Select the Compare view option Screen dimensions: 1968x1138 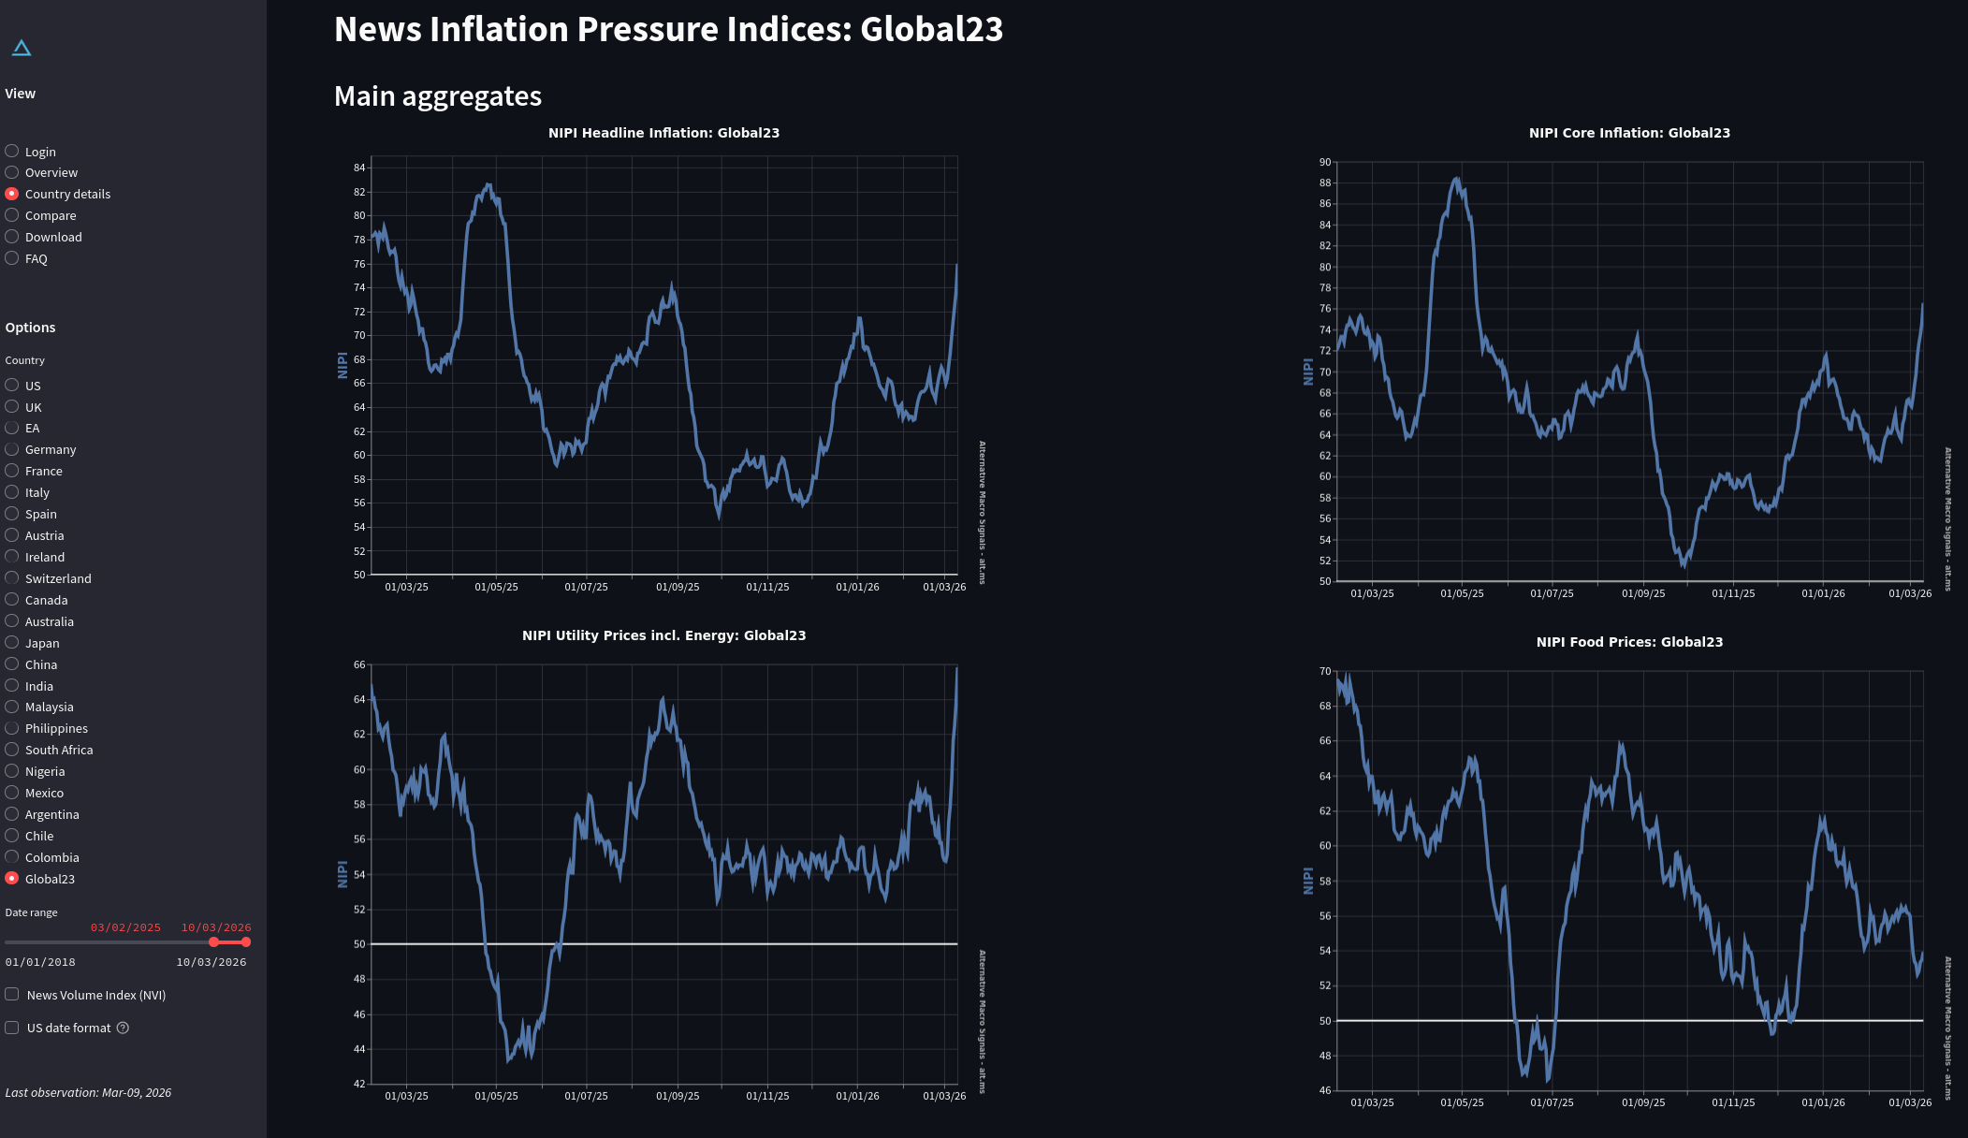(x=12, y=215)
